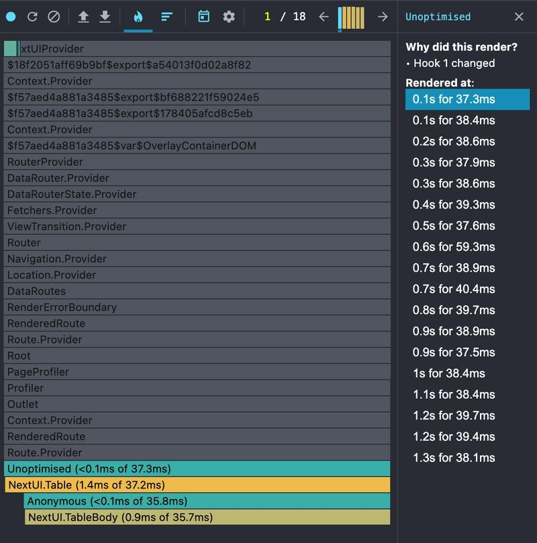Go to previous commit arrow
The width and height of the screenshot is (537, 543).
[324, 17]
